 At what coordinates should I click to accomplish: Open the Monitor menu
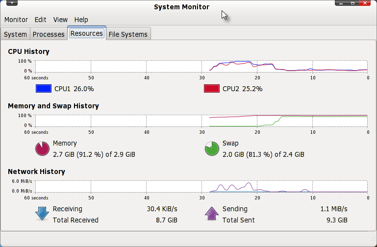16,20
